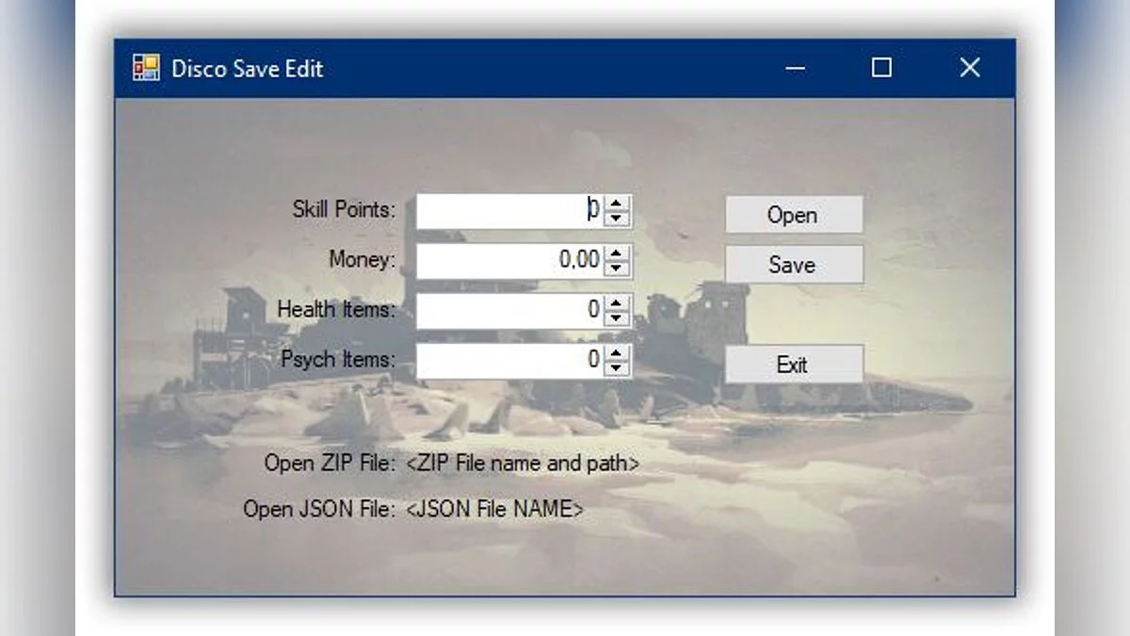
Task: Click the <JSON File NAME> text
Action: (495, 510)
